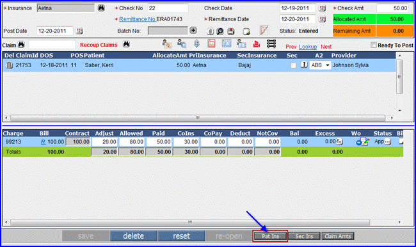Toggle the cut-off checkbox at charge row end

coord(401,141)
